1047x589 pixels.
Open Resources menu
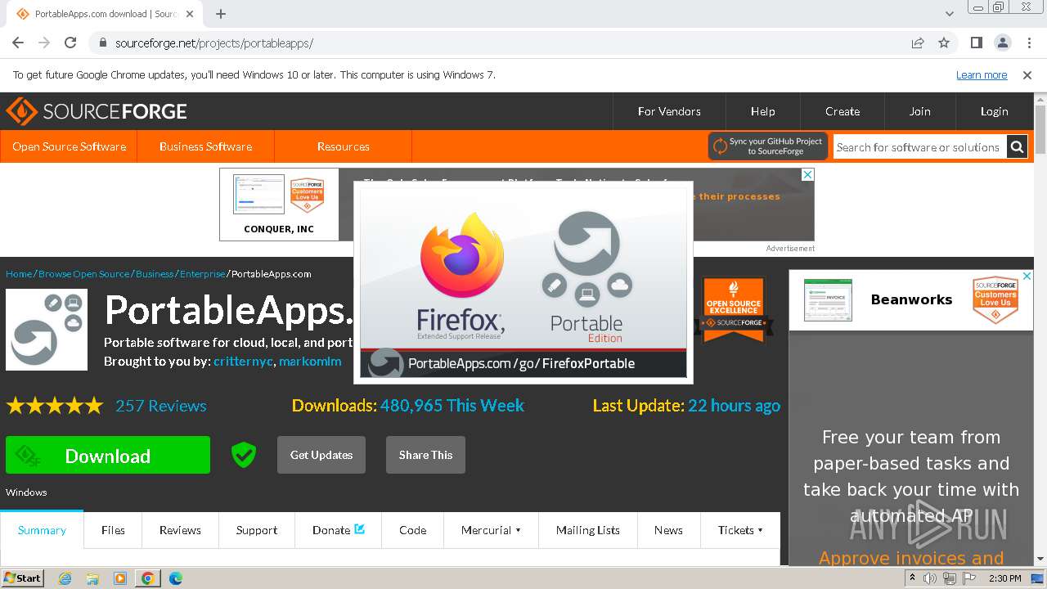tap(343, 146)
